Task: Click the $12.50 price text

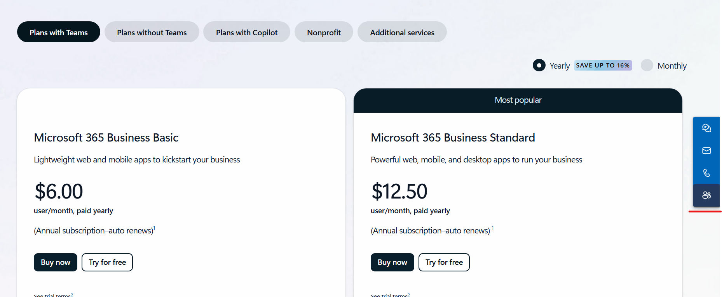Action: tap(399, 191)
